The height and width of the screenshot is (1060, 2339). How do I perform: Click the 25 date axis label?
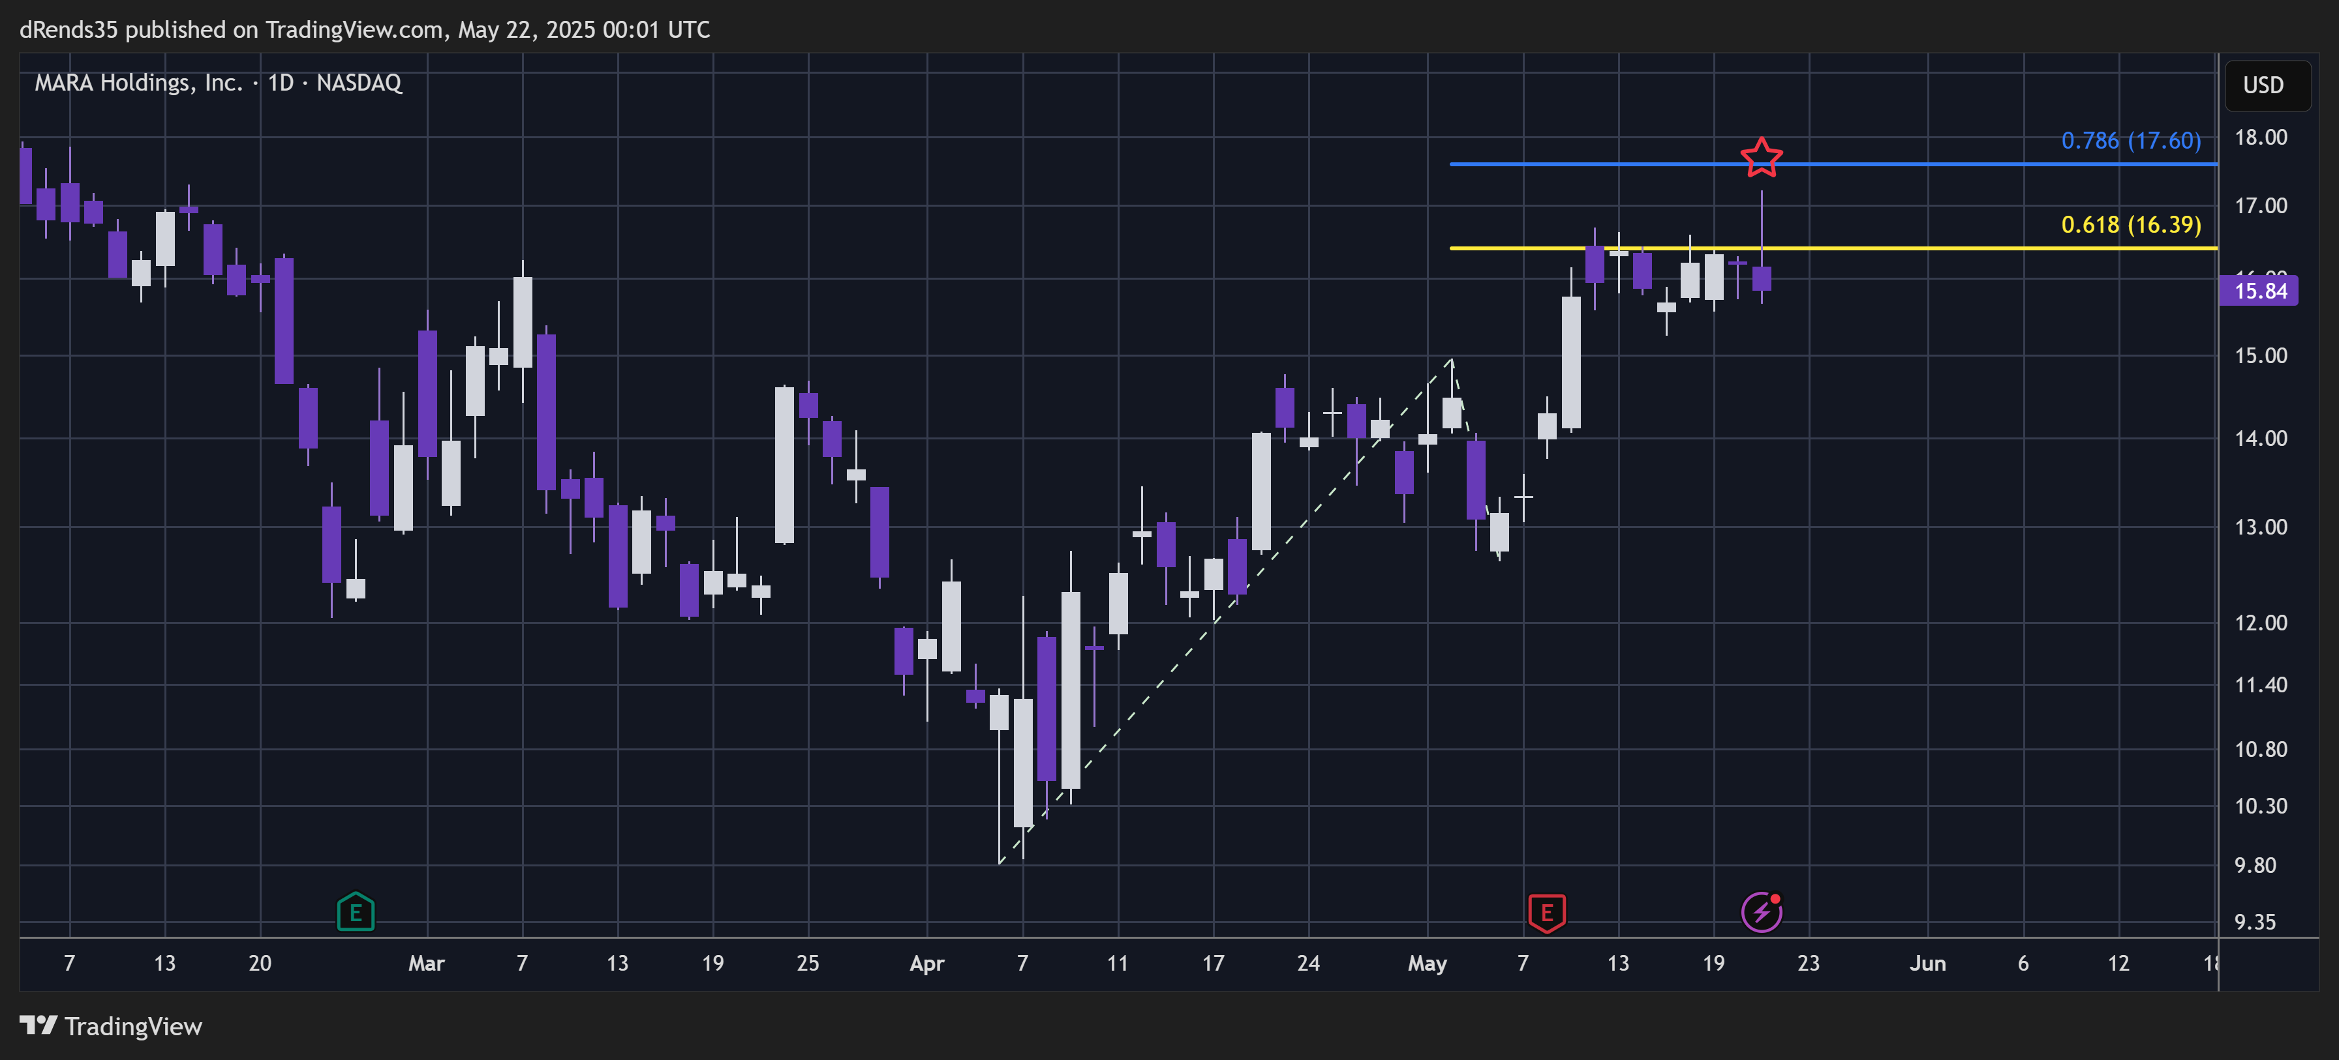click(x=808, y=964)
